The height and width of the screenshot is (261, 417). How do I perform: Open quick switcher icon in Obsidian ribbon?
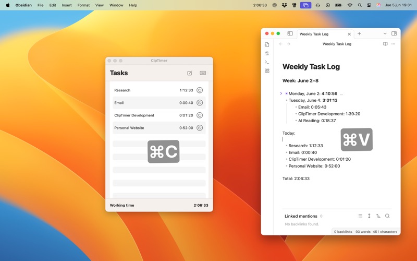pyautogui.click(x=267, y=44)
